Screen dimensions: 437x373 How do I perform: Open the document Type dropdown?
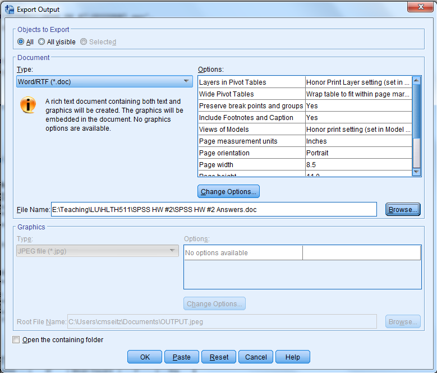pyautogui.click(x=105, y=82)
